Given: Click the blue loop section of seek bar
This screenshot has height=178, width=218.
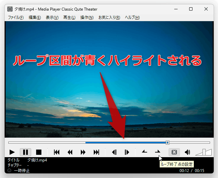Looking at the screenshot, I should (126, 143).
